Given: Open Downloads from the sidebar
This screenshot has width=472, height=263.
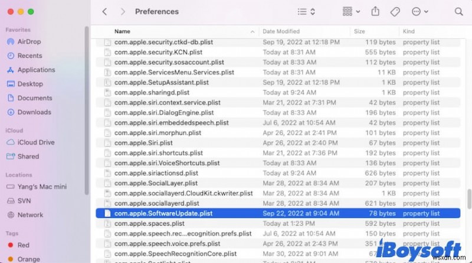Looking at the screenshot, I should click(x=34, y=112).
